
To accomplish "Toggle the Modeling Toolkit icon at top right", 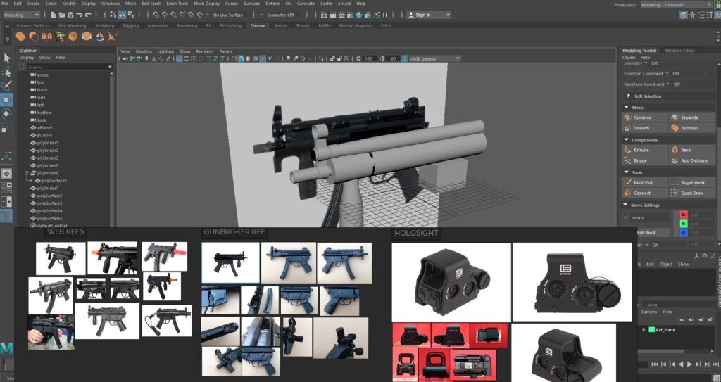I will pyautogui.click(x=684, y=15).
